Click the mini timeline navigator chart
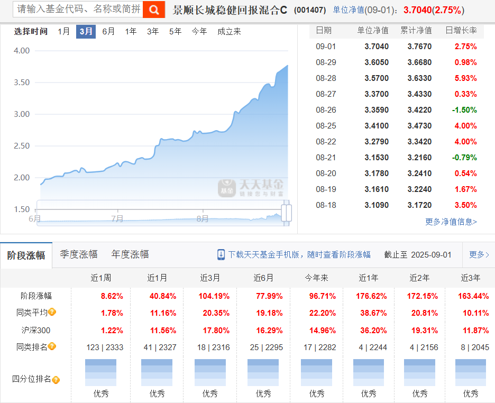Image resolution: width=495 pixels, height=403 pixels. tap(162, 213)
